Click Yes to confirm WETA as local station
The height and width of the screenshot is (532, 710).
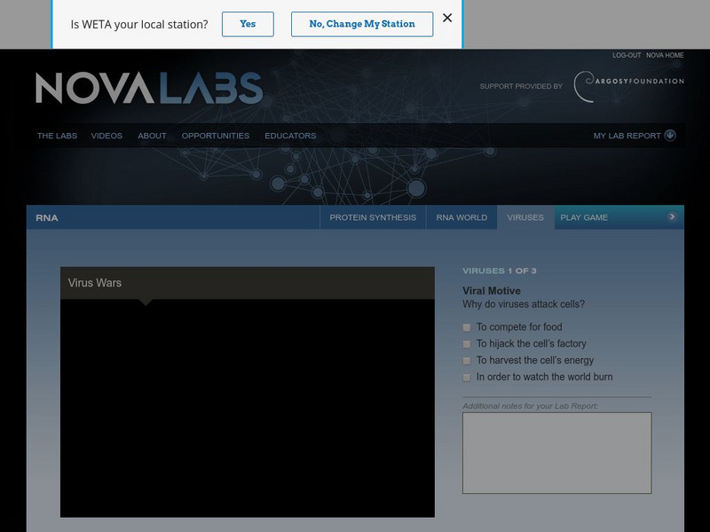pyautogui.click(x=248, y=24)
